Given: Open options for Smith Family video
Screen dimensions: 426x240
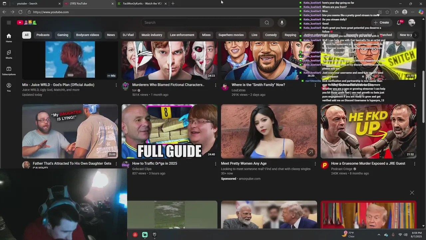Looking at the screenshot, I should tap(315, 85).
